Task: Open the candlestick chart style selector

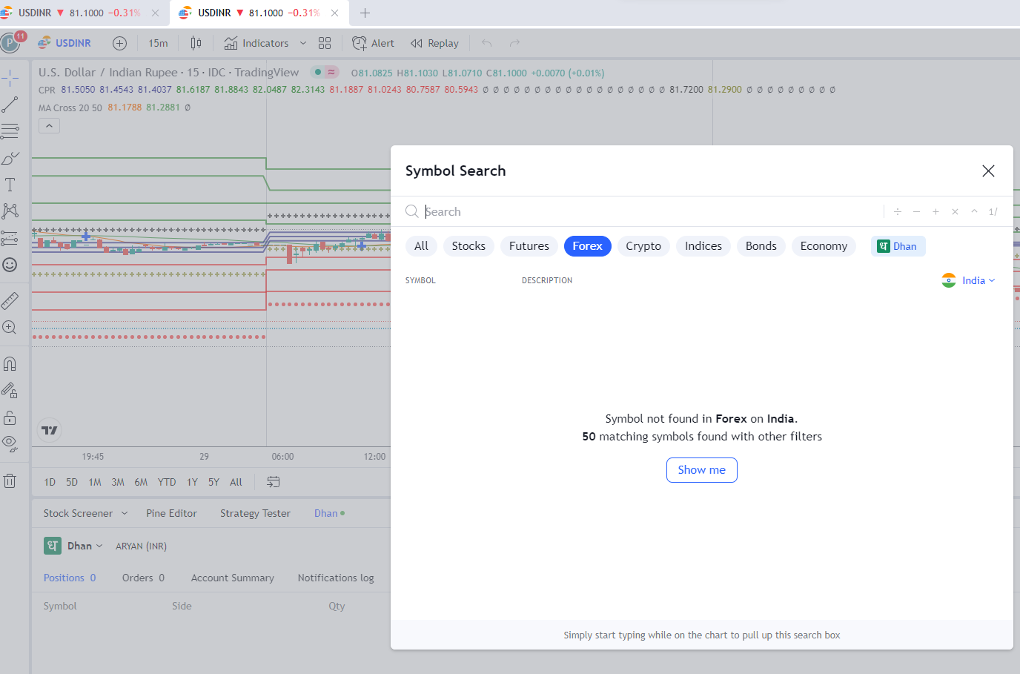Action: pyautogui.click(x=196, y=43)
